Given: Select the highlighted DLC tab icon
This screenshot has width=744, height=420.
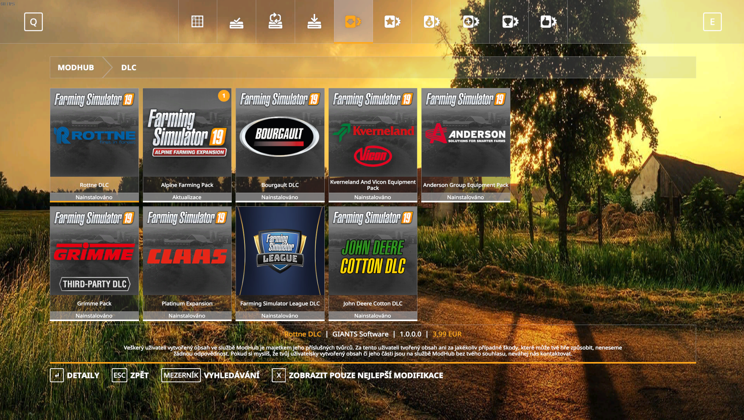Looking at the screenshot, I should [353, 21].
